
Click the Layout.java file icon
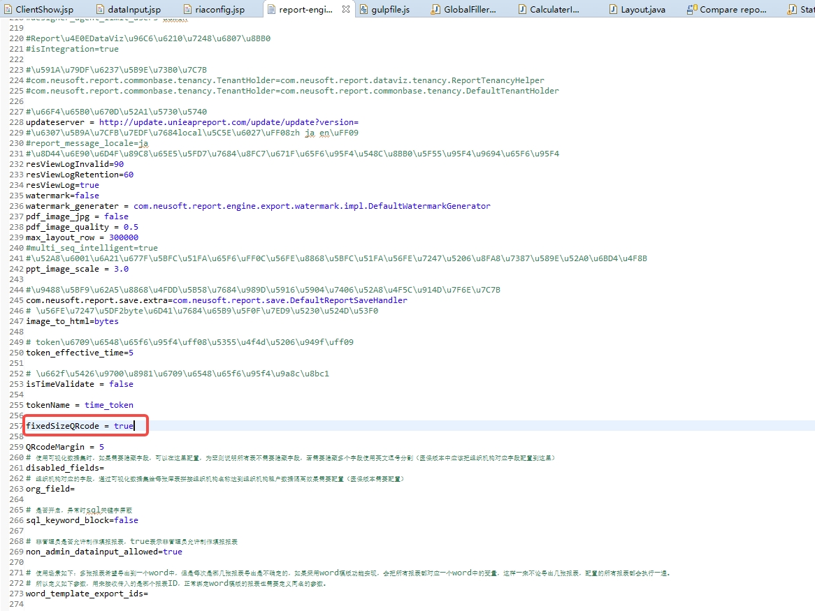pyautogui.click(x=613, y=9)
